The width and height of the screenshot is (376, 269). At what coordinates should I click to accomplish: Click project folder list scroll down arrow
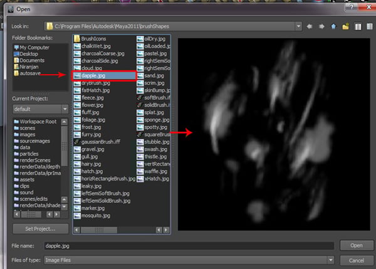point(65,206)
